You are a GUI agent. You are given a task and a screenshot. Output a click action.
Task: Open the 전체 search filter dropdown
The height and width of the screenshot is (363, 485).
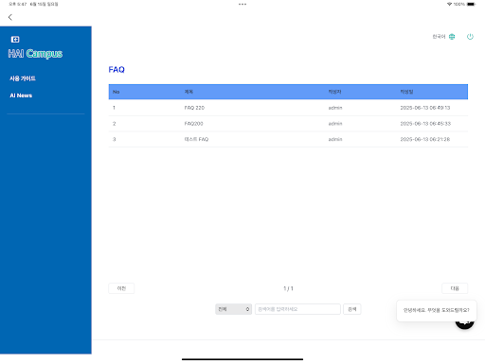tap(233, 309)
